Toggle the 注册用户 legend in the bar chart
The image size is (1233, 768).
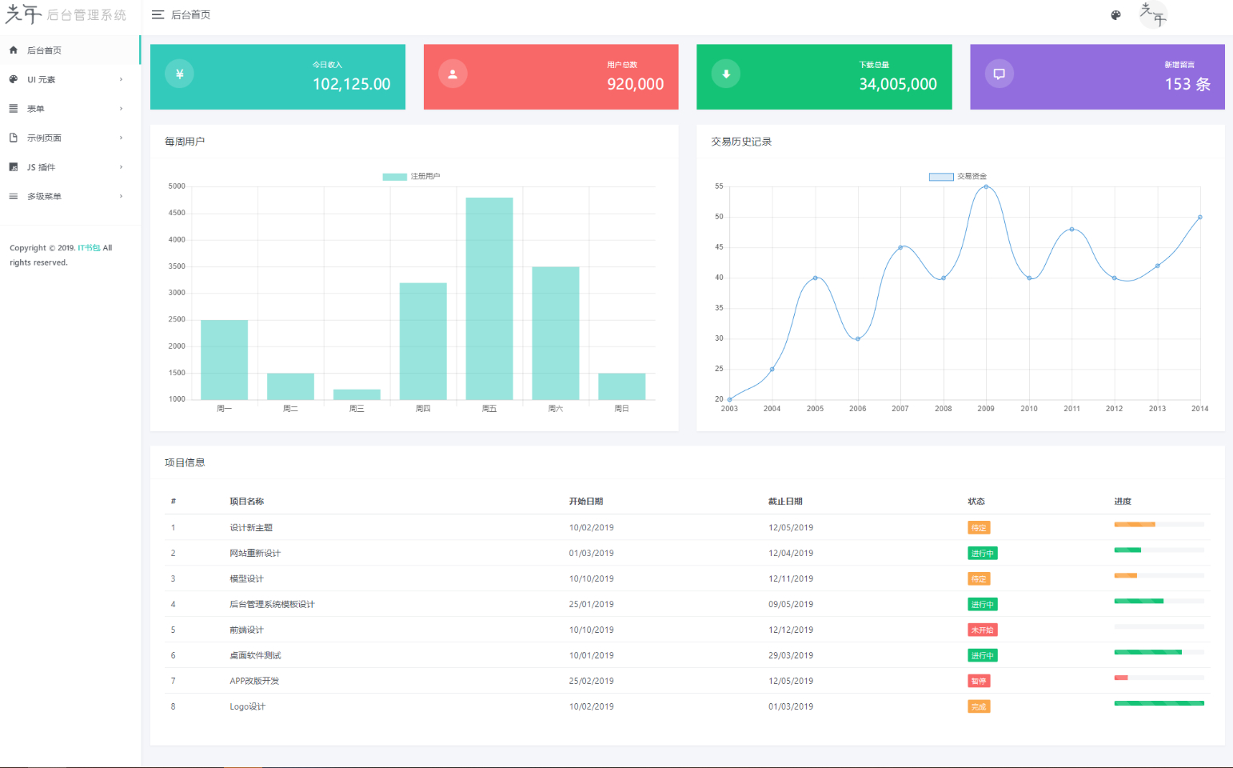[411, 176]
